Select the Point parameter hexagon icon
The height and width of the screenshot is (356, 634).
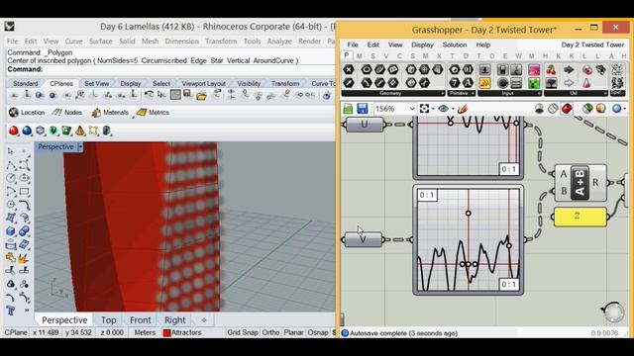[349, 69]
